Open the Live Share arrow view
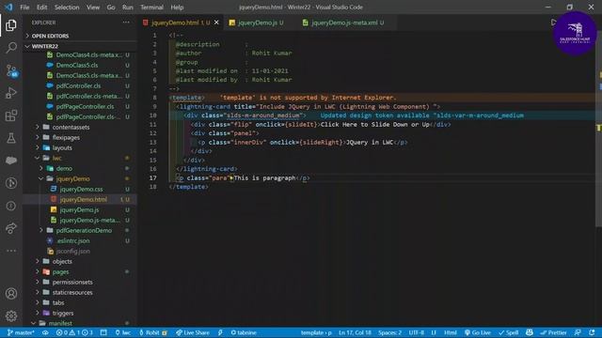Viewport: 602px width, 338px height. 11,228
